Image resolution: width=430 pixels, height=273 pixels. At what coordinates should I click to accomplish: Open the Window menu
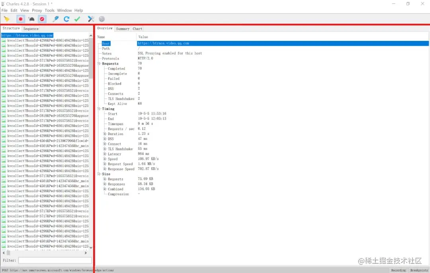click(64, 10)
